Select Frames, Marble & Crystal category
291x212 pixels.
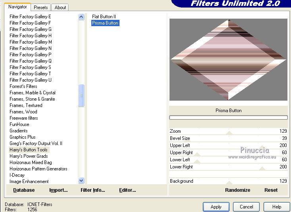[x=33, y=93]
